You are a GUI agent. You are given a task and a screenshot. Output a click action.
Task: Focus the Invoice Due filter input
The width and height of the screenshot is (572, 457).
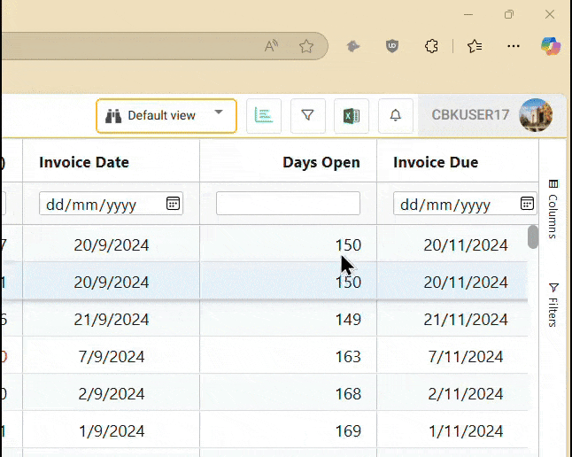[x=465, y=204]
